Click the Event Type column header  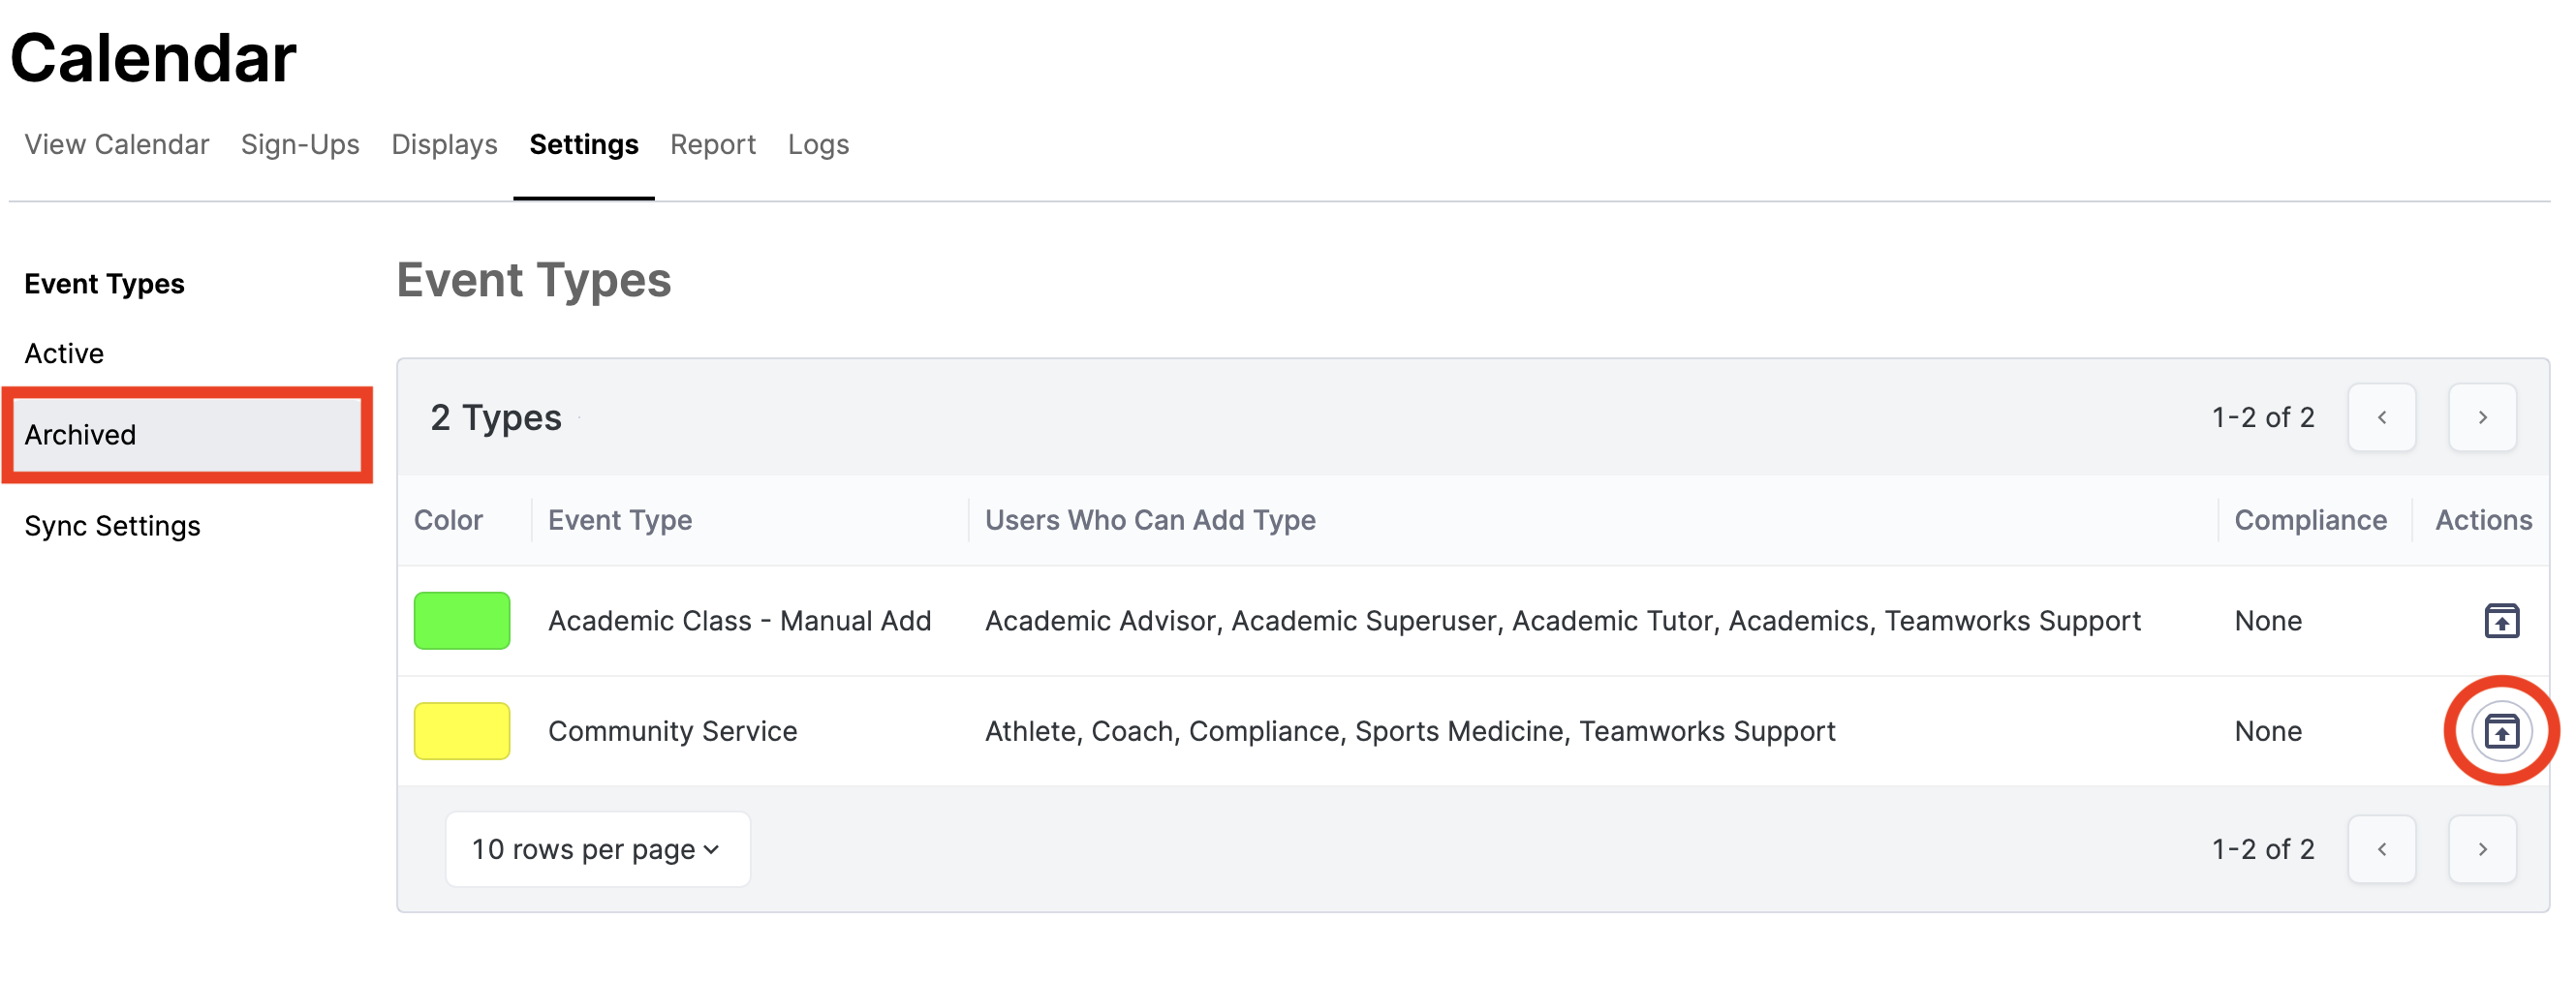tap(620, 520)
